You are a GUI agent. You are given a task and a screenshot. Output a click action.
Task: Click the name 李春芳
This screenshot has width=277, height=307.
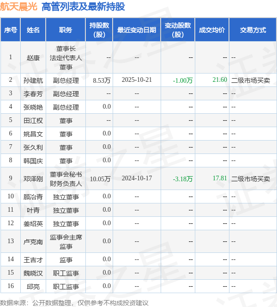tap(33, 94)
